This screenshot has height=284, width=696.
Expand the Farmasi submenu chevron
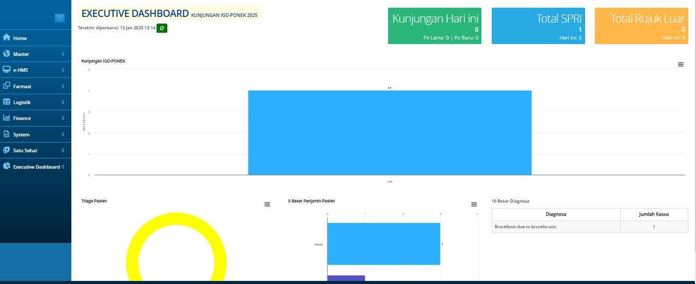point(63,86)
